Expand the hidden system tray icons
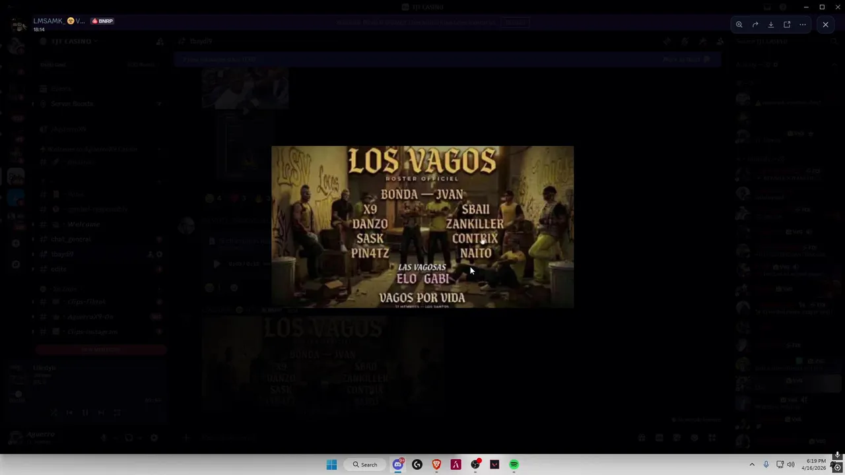Screen dimensions: 845x475 (x=751, y=464)
